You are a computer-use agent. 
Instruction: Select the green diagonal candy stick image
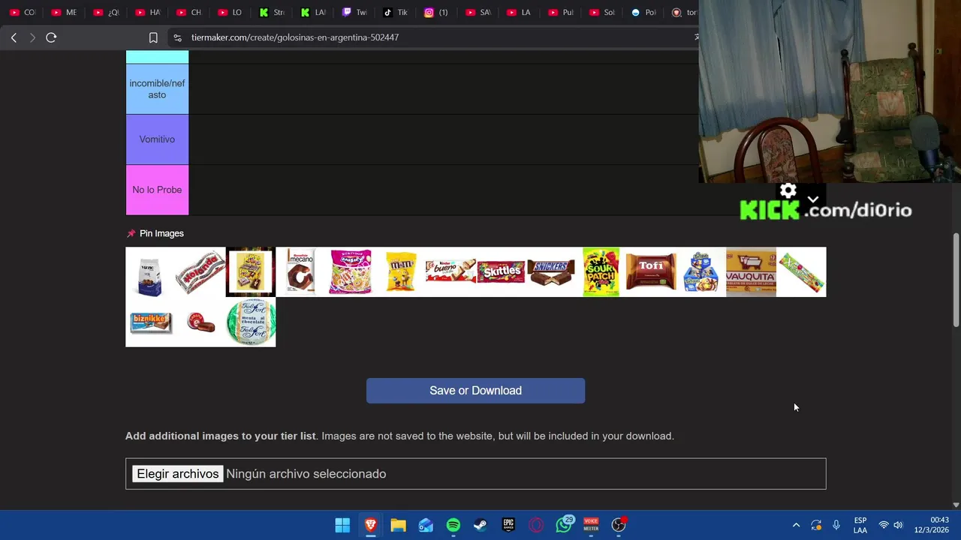[801, 272]
